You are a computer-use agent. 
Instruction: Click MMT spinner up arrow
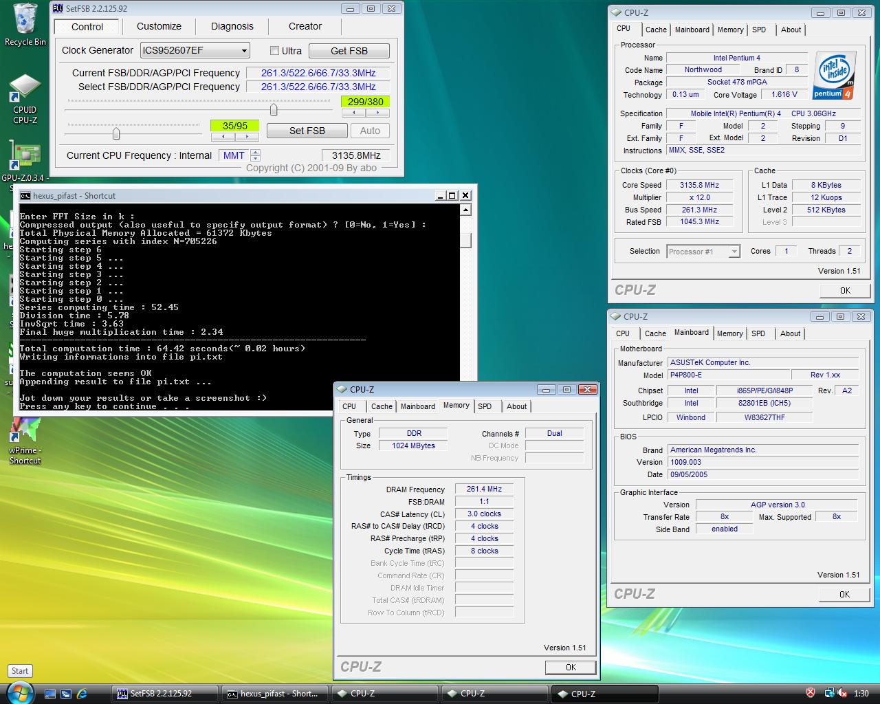pos(256,153)
